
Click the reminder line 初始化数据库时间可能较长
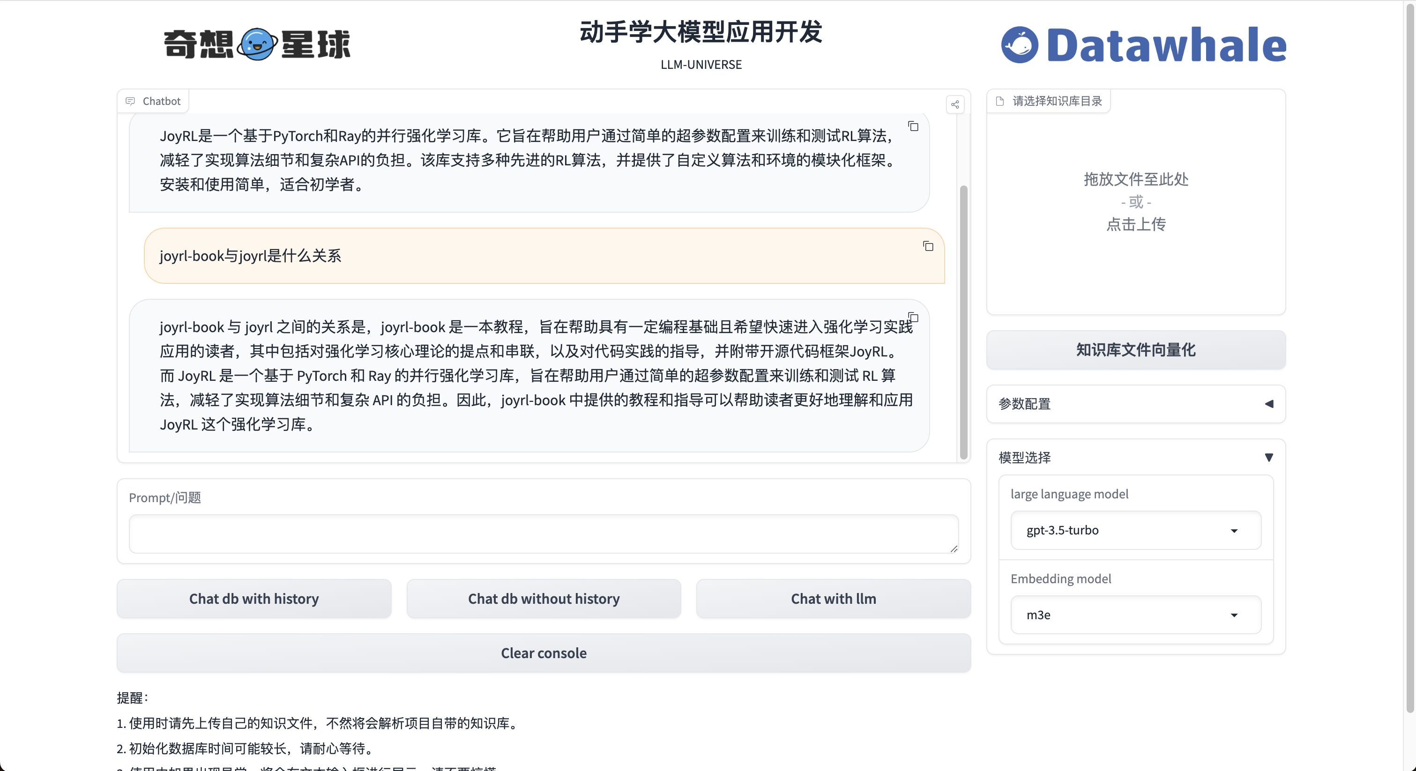[x=245, y=749]
